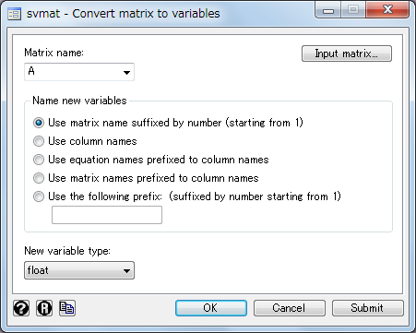Expand the Matrix name dropdown arrow
Screen dimensions: 416x333
pyautogui.click(x=126, y=72)
